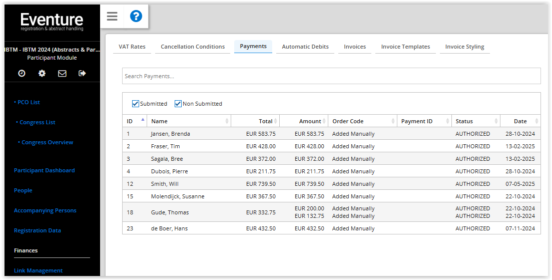This screenshot has width=552, height=280.
Task: Open the Participant Dashboard link
Action: coord(45,170)
